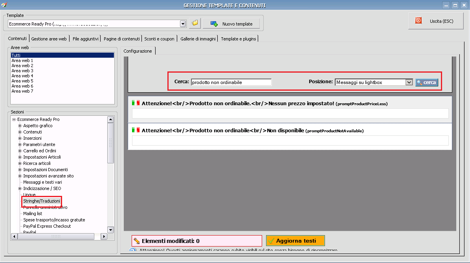470x263 pixels.
Task: Switch to the Contenuti tab
Action: (x=17, y=38)
